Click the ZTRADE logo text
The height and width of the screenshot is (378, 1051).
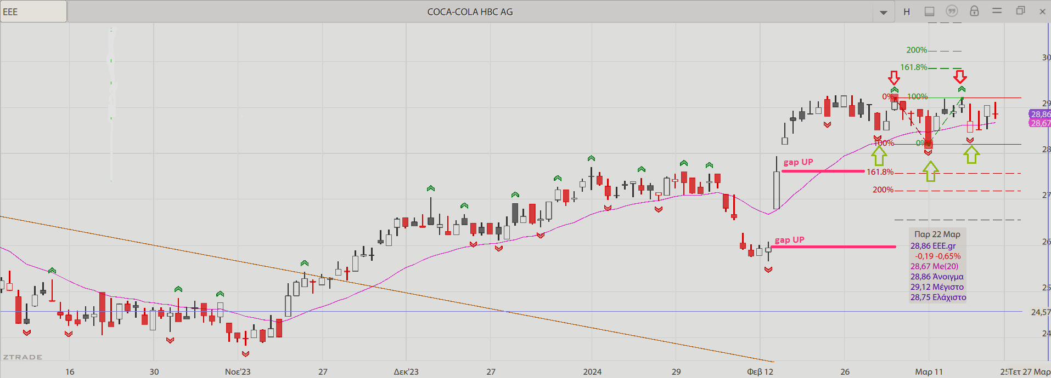pyautogui.click(x=23, y=357)
